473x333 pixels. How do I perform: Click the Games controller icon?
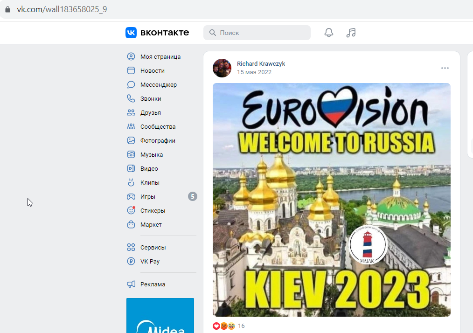pos(131,197)
